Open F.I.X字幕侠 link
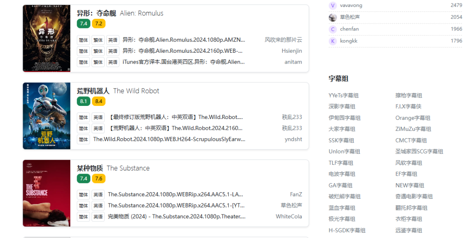 click(409, 106)
